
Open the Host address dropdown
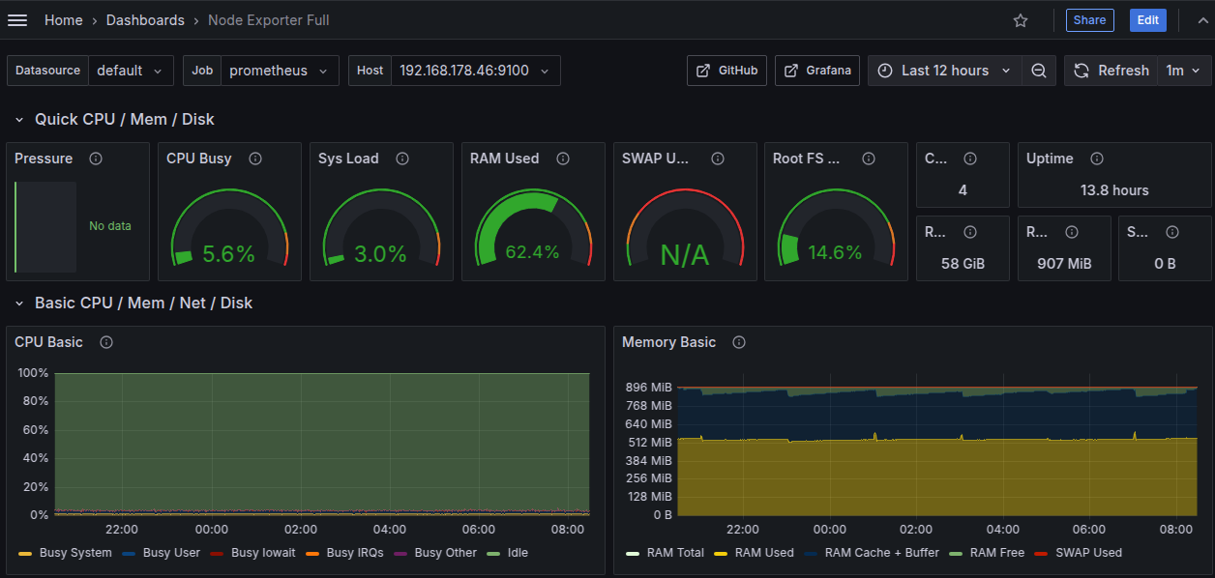click(474, 71)
